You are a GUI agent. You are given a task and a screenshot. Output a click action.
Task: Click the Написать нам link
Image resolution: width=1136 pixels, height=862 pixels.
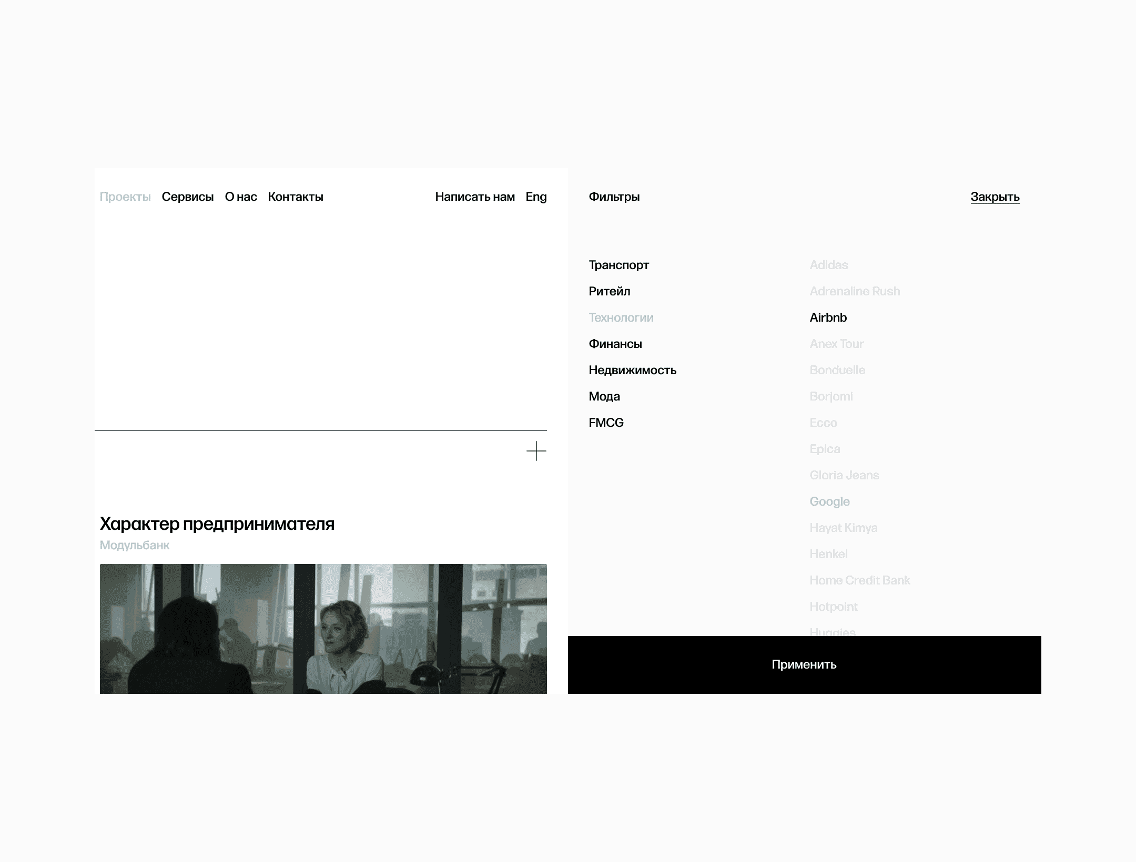click(475, 197)
